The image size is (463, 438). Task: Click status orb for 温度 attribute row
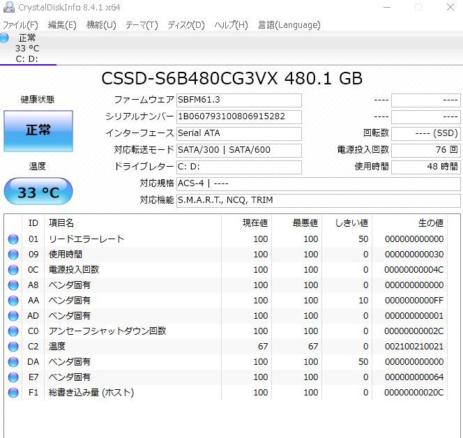13,347
